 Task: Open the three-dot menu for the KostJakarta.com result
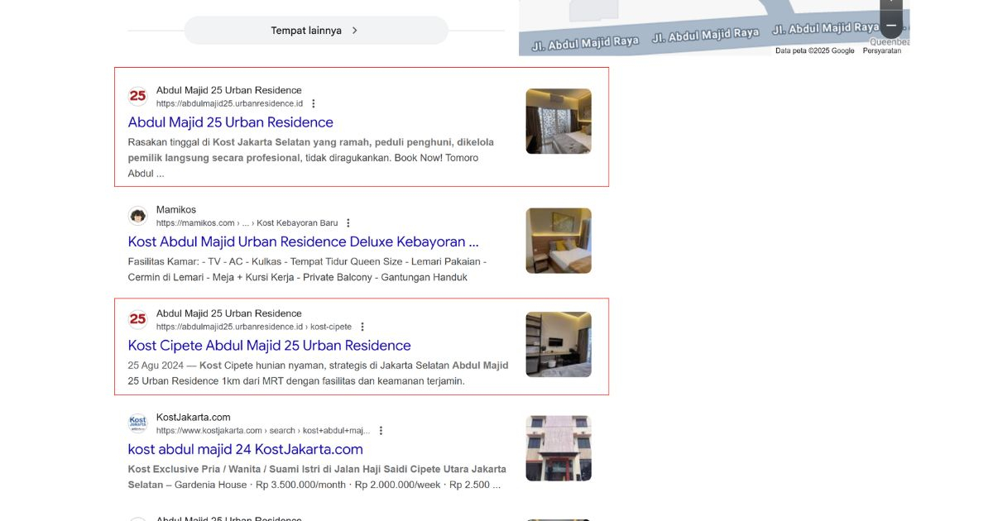tap(381, 429)
